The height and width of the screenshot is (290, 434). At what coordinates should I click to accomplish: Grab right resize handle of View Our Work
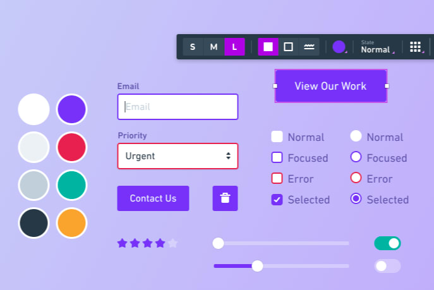tap(387, 86)
